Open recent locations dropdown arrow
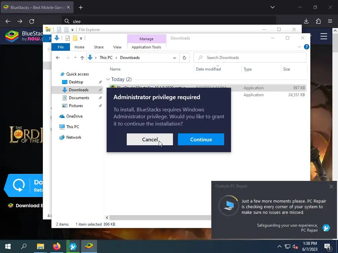 click(75, 58)
